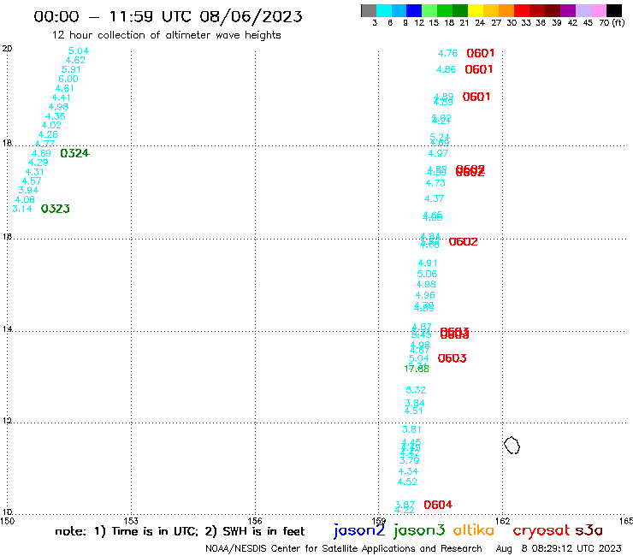Click the '4.57' wave height reading

pos(32,181)
